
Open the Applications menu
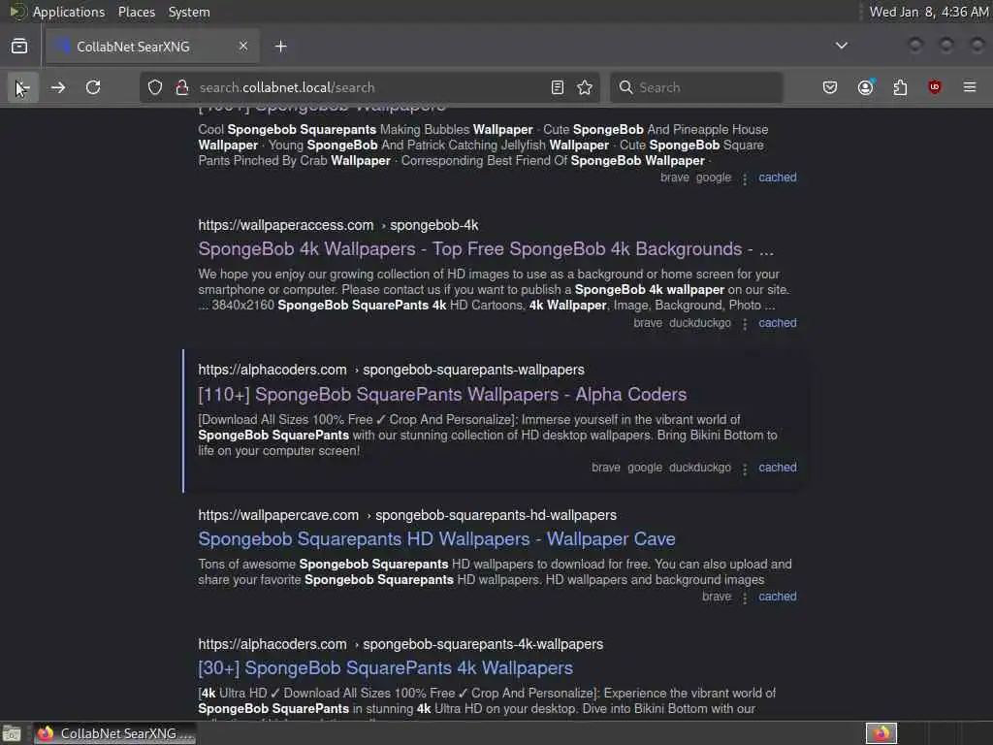(x=69, y=12)
